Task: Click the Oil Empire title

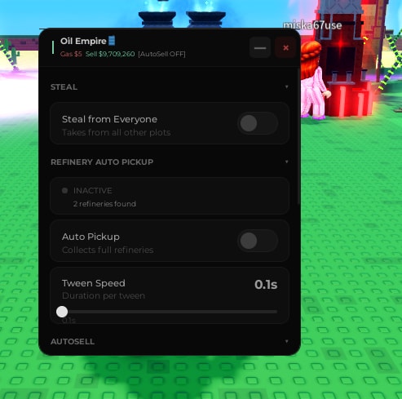Action: pyautogui.click(x=83, y=41)
